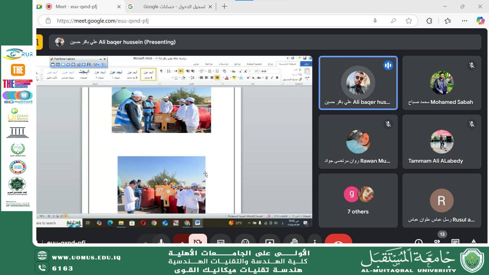Select FastStone capture active window icon
489x275 pixels.
click(x=53, y=64)
